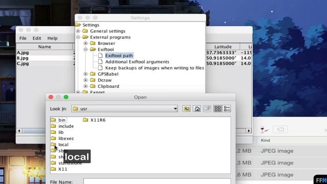The width and height of the screenshot is (327, 184).
Task: Expand the GPSBabel node
Action: point(85,74)
